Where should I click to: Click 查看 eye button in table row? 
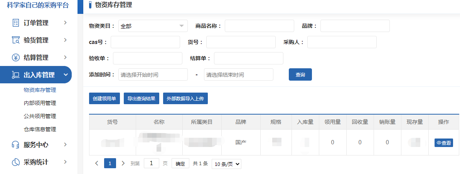443,143
